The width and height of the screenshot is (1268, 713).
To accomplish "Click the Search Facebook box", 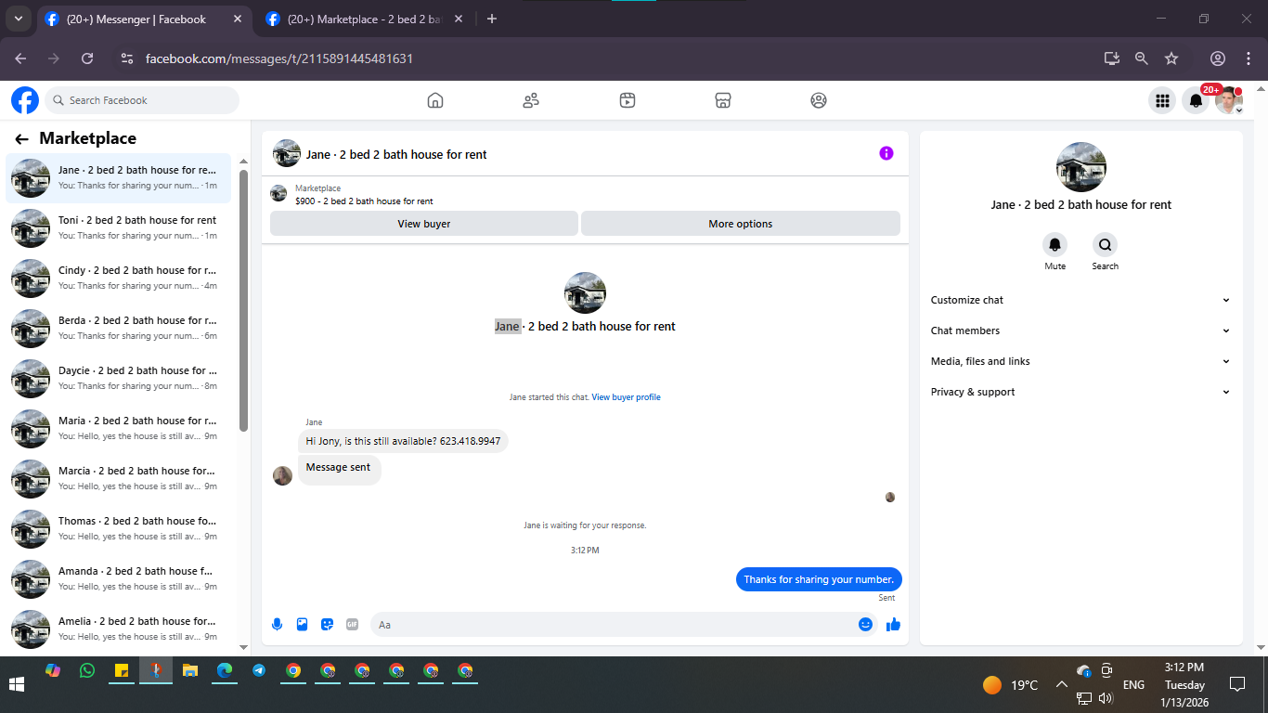I will click(142, 100).
